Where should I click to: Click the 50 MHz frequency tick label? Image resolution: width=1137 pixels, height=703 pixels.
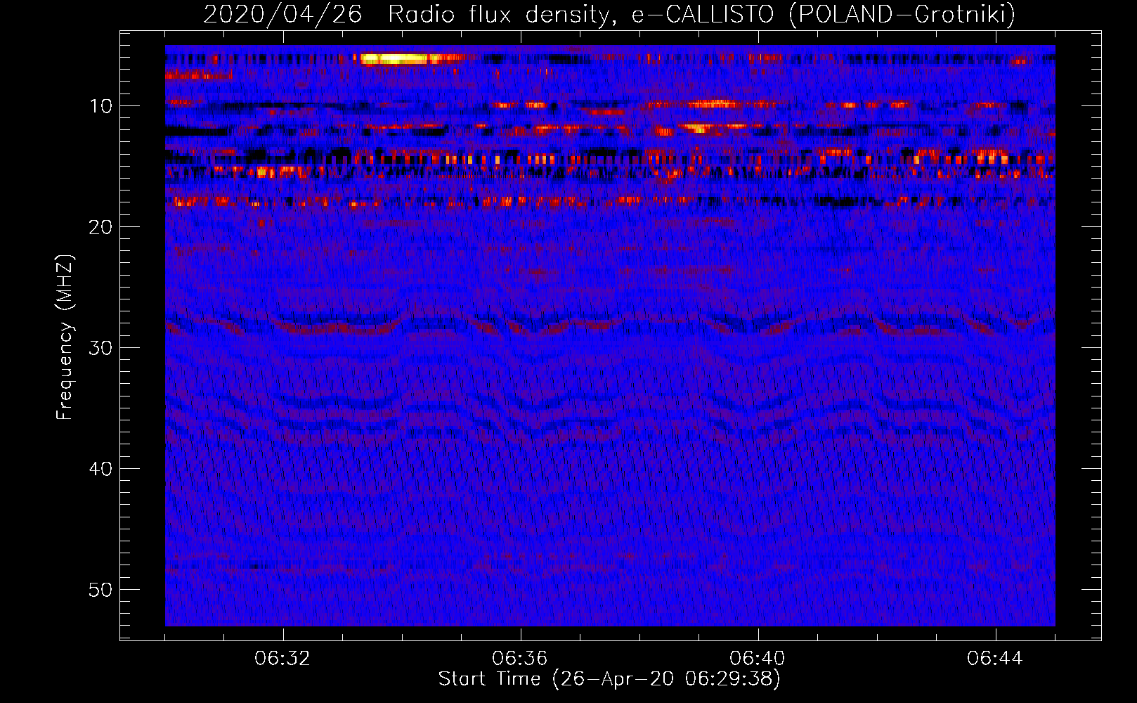[101, 590]
